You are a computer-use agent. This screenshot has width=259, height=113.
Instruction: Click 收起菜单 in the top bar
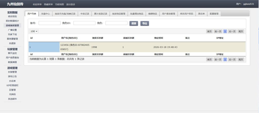[x=37, y=5]
